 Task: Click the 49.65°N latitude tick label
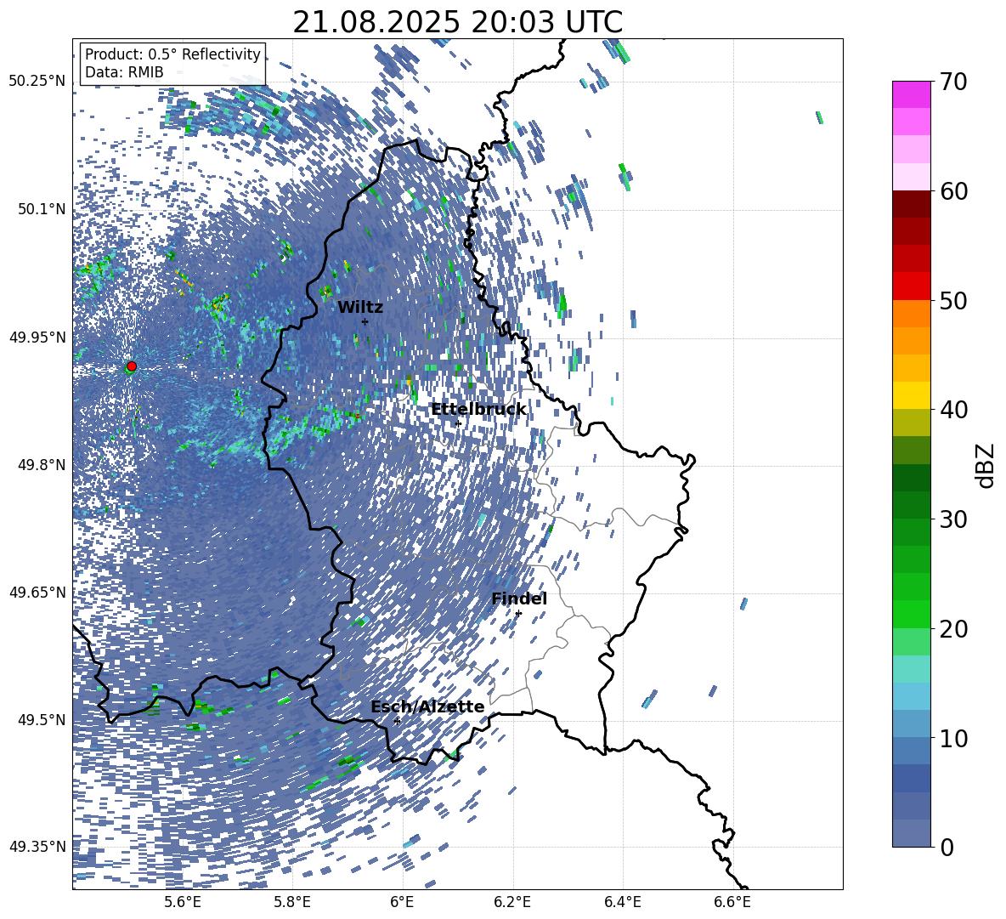37,592
